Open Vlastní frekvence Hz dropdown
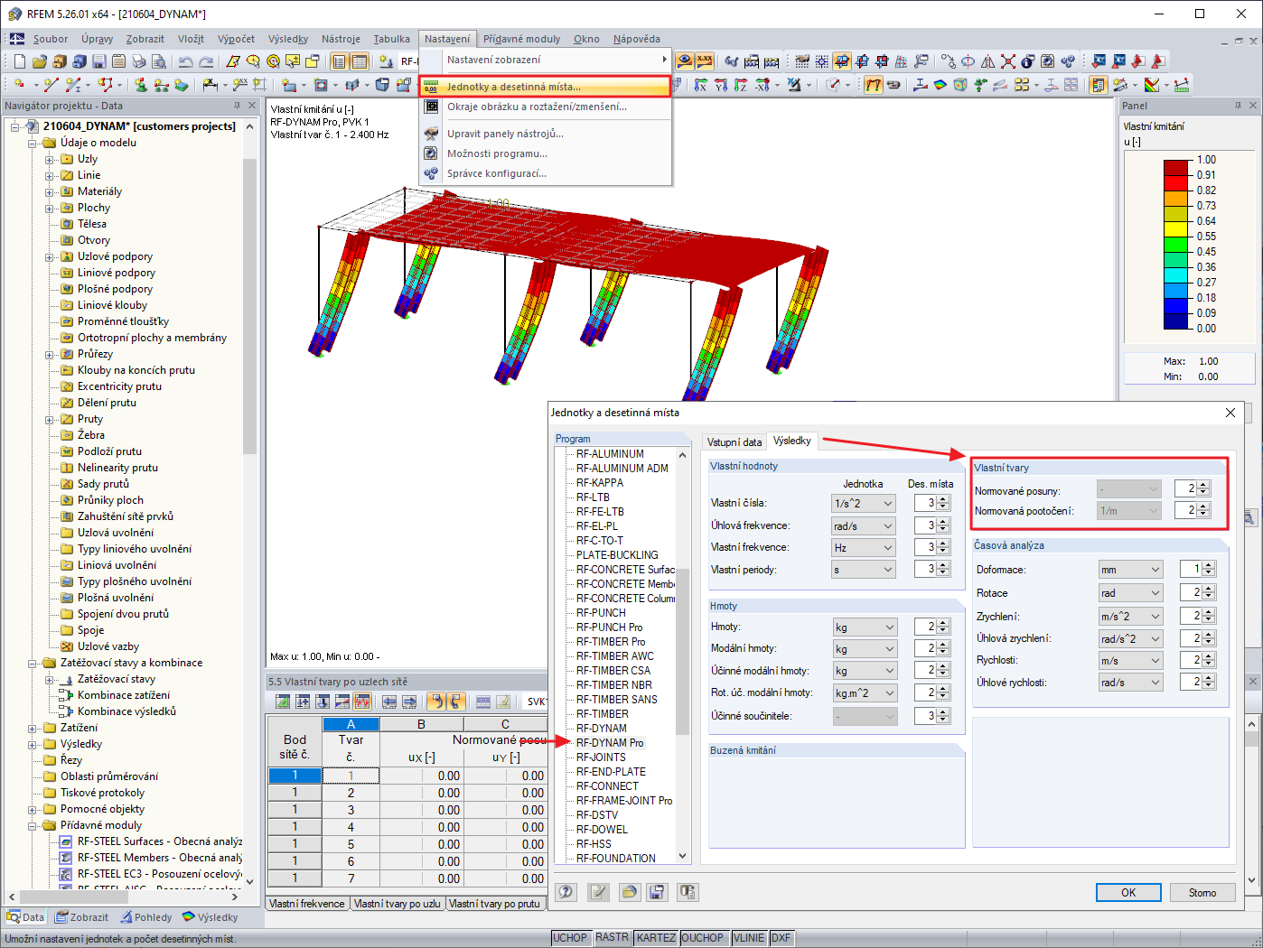This screenshot has height=948, width=1263. (863, 547)
